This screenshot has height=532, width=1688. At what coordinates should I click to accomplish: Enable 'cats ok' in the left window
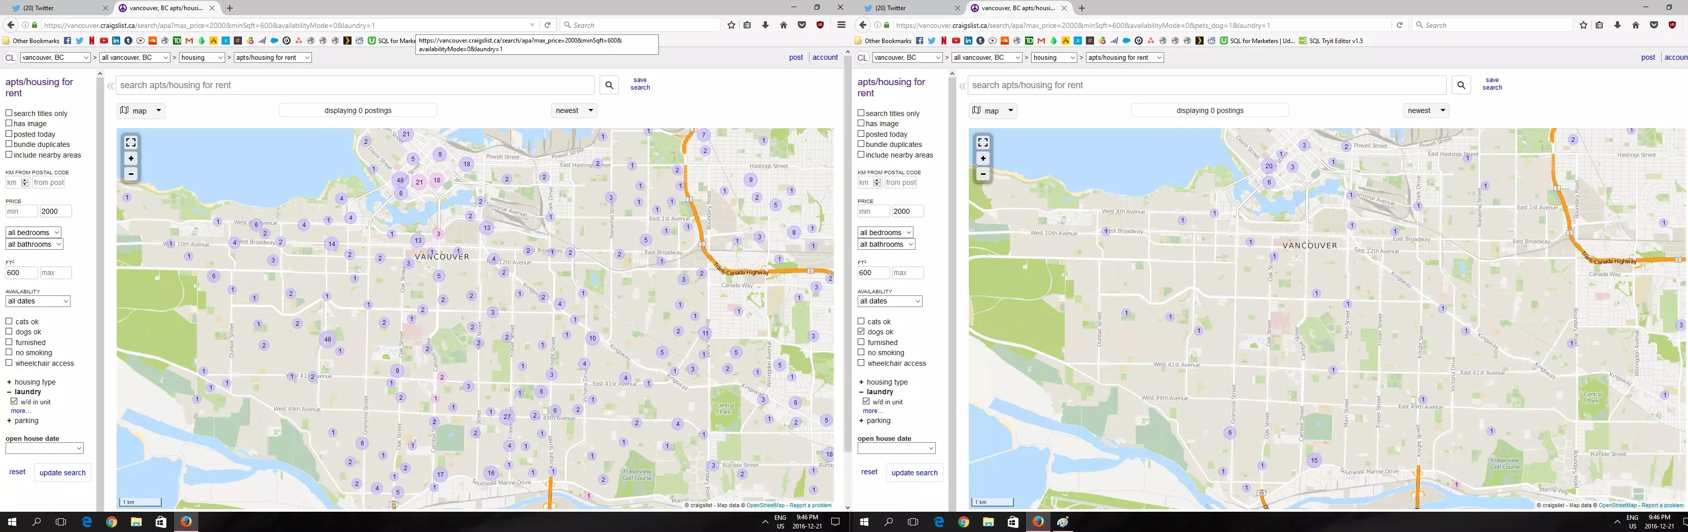[9, 321]
